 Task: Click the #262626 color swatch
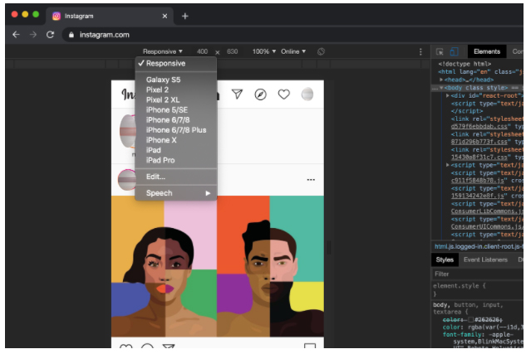click(470, 319)
